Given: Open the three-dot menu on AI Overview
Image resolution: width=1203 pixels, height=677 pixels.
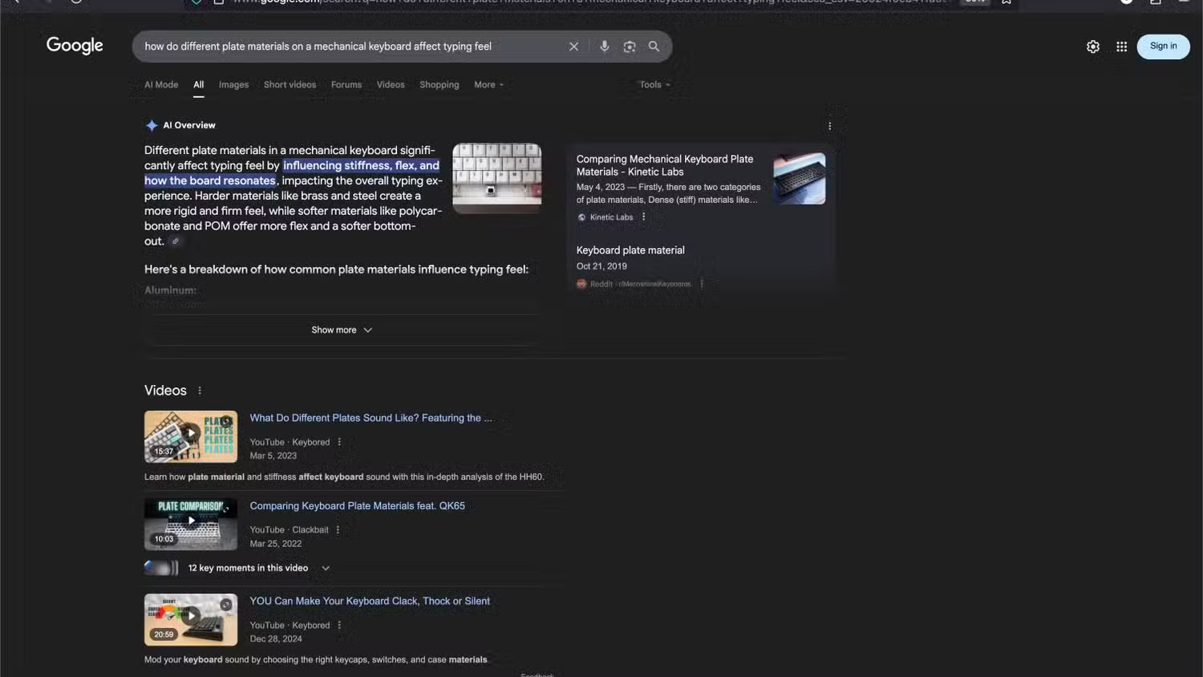Looking at the screenshot, I should (x=829, y=125).
